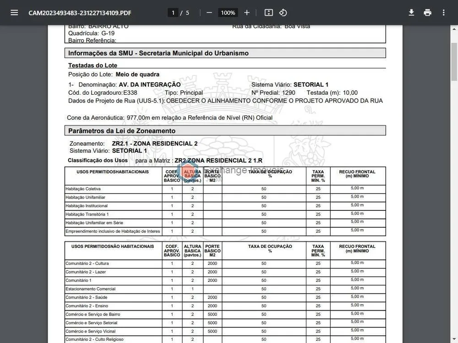
Task: Click the 'Habitação Institucional' row label
Action: 87,206
